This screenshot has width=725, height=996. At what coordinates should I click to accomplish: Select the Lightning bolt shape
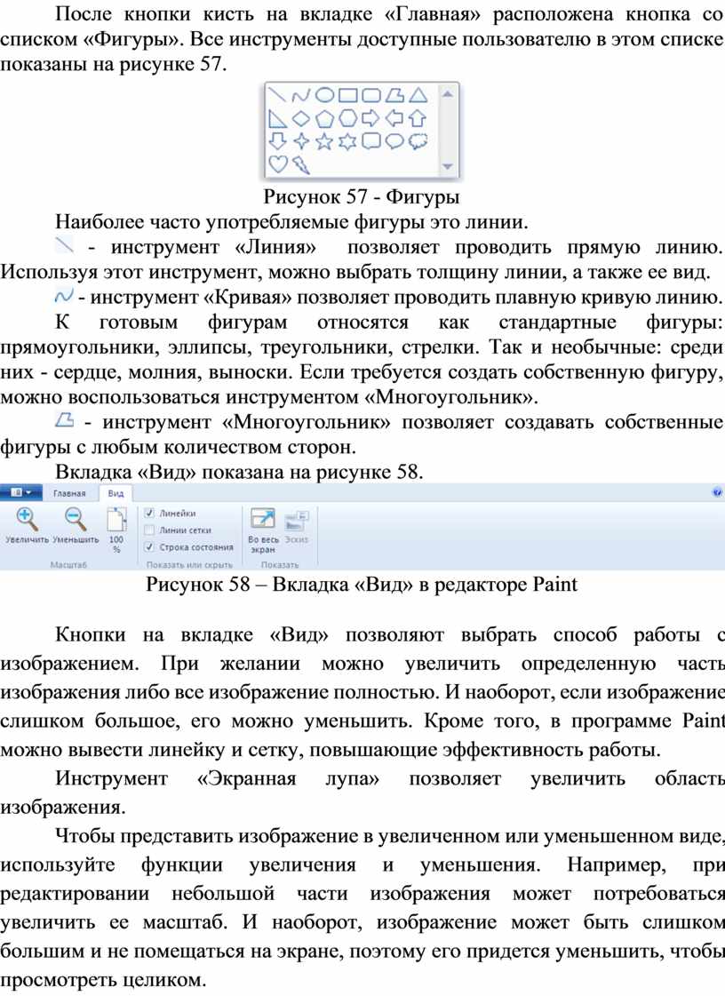[x=300, y=164]
